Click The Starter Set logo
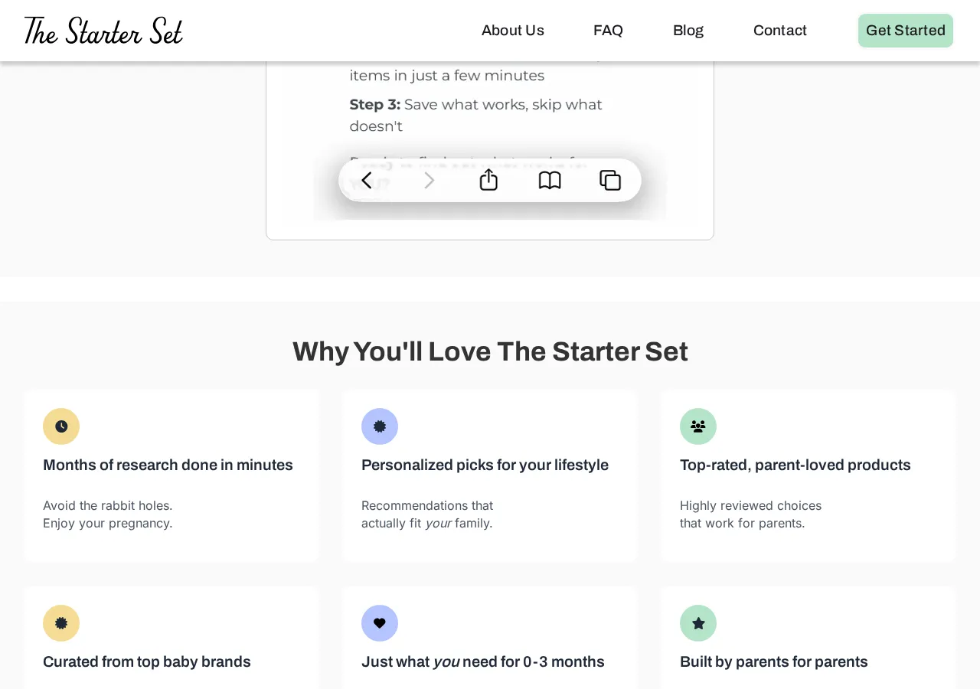The width and height of the screenshot is (980, 689). [x=103, y=29]
